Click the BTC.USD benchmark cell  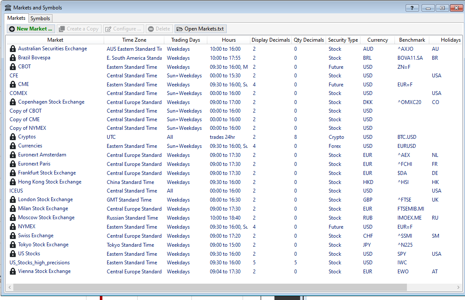tap(407, 137)
